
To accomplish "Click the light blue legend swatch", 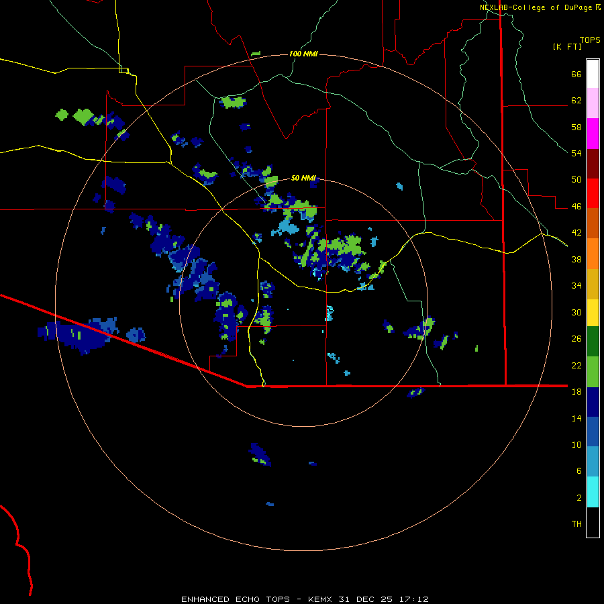I will 593,462.
